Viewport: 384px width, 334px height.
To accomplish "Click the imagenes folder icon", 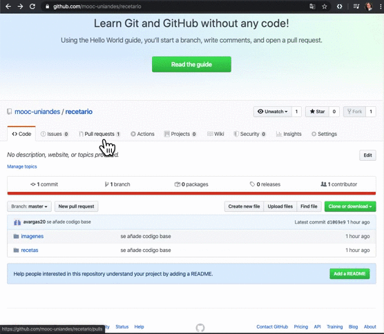I will pyautogui.click(x=16, y=237).
